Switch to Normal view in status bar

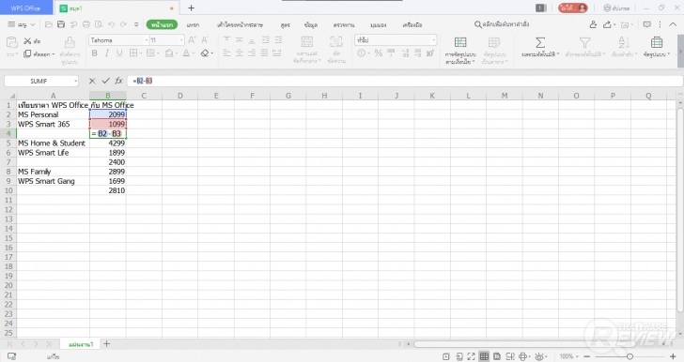click(484, 356)
